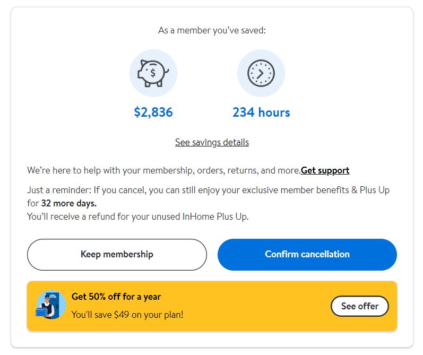
Task: Click the 234 hours saved figure
Action: point(261,112)
